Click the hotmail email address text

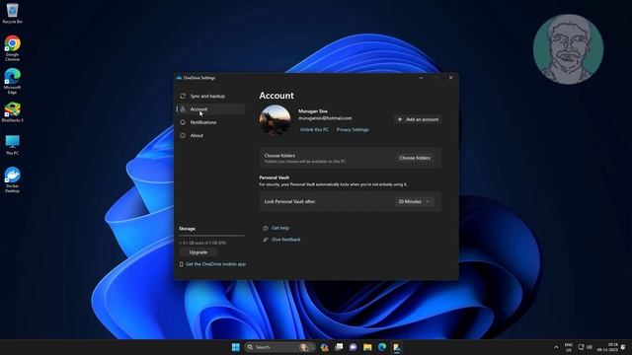click(325, 118)
